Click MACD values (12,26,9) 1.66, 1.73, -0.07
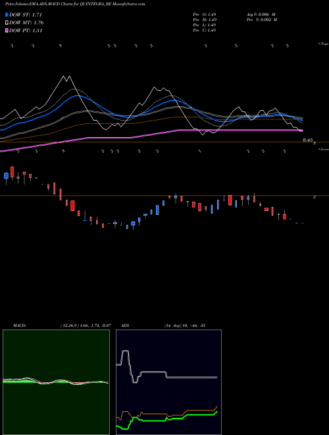Screen dimensions: 329x435 [x=86, y=326]
